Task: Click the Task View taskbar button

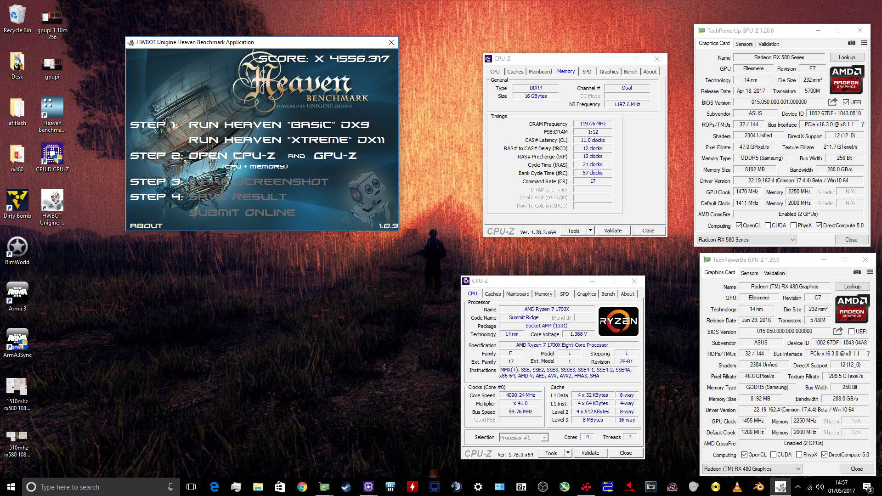Action: (x=191, y=487)
